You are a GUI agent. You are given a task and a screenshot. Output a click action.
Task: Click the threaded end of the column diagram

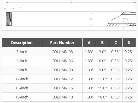[x=9, y=19]
